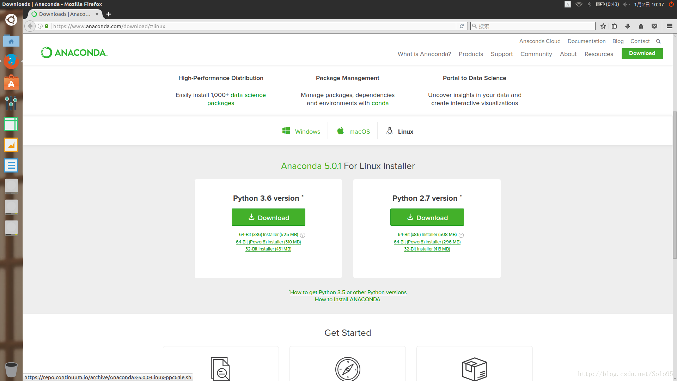Image resolution: width=677 pixels, height=381 pixels.
Task: Open Blog link
Action: tap(618, 41)
